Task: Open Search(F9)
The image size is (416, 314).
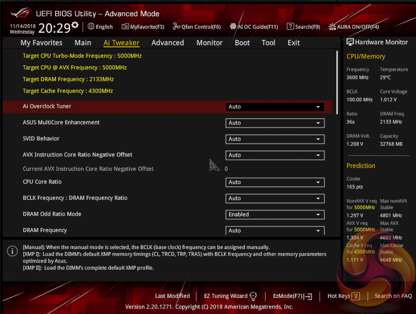Action: pyautogui.click(x=304, y=26)
